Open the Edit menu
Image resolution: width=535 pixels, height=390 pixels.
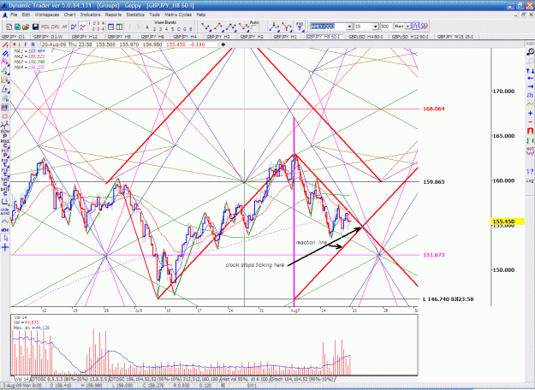click(x=27, y=15)
